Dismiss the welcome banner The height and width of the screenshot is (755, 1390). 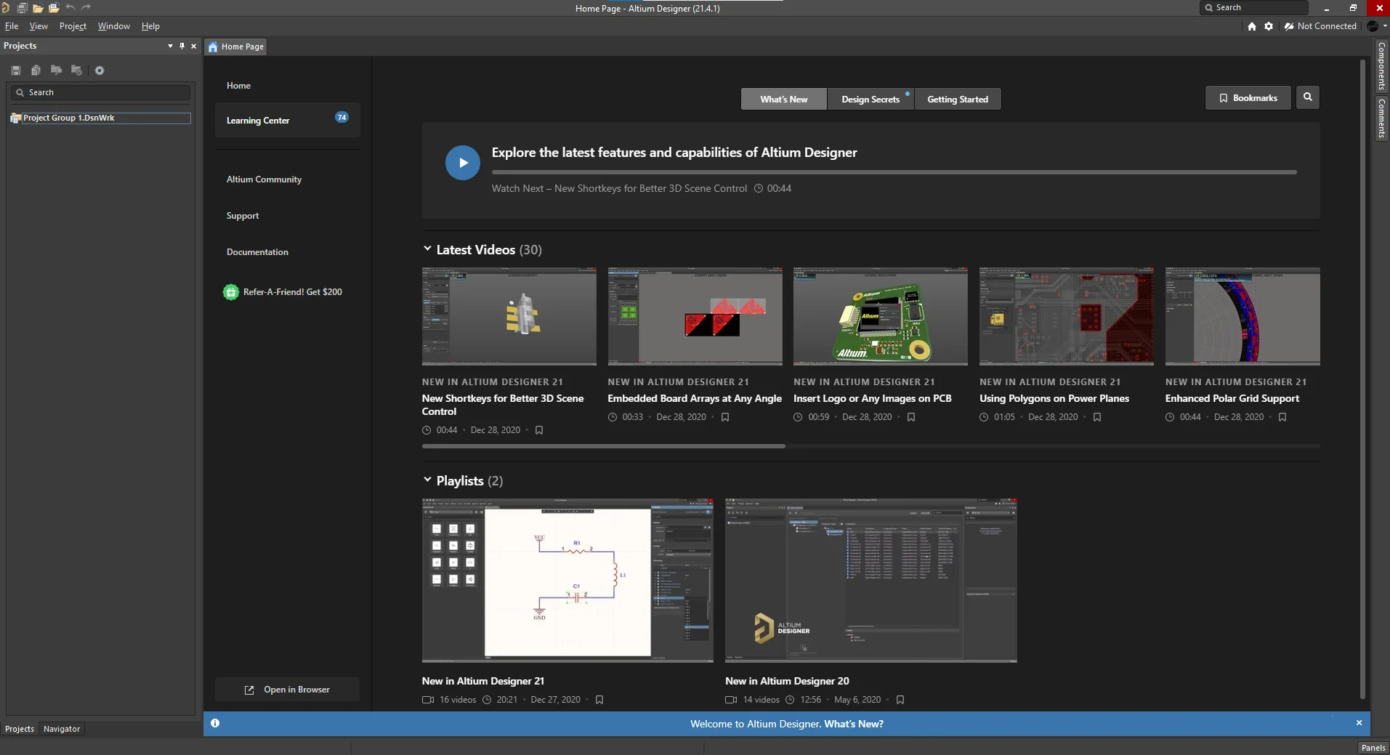point(1359,723)
